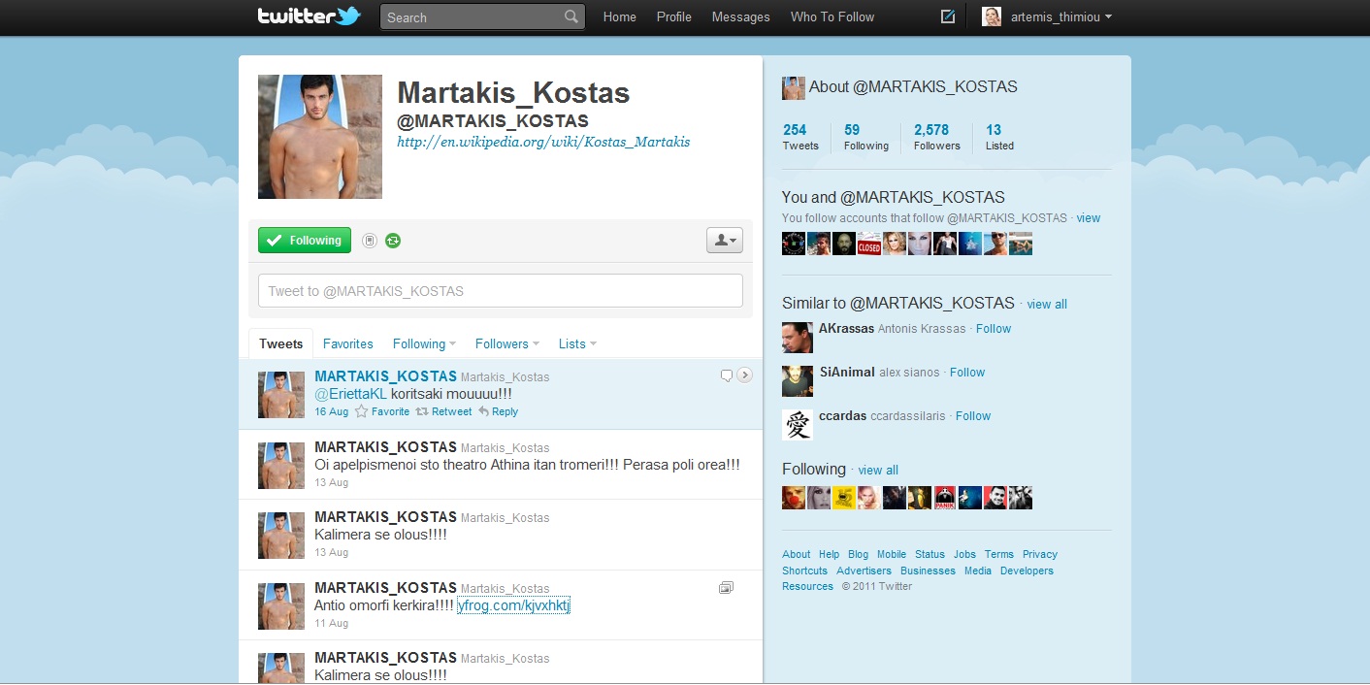The image size is (1370, 685).
Task: Follow SiAnimal alex sianos
Action: click(x=967, y=373)
